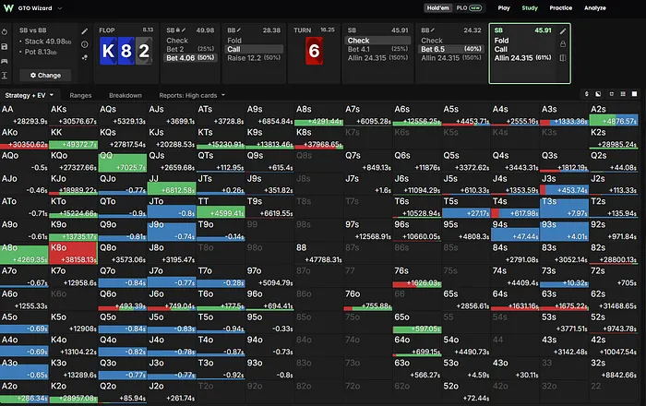Click the grid layout view icon
646x406 pixels.
click(x=623, y=94)
